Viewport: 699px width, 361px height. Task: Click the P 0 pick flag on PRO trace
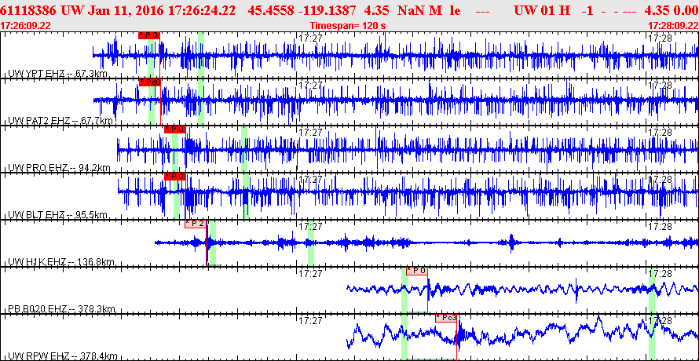coord(174,129)
